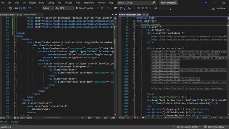Click the red error count icon
229x129 pixels.
tap(135, 118)
